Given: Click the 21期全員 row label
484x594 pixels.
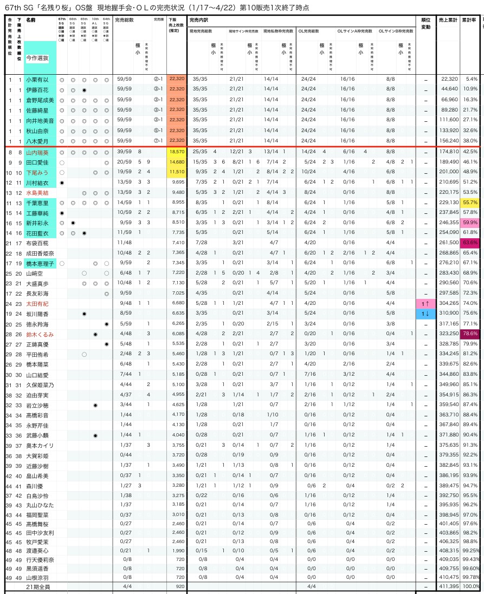Looking at the screenshot, I should (x=37, y=586).
